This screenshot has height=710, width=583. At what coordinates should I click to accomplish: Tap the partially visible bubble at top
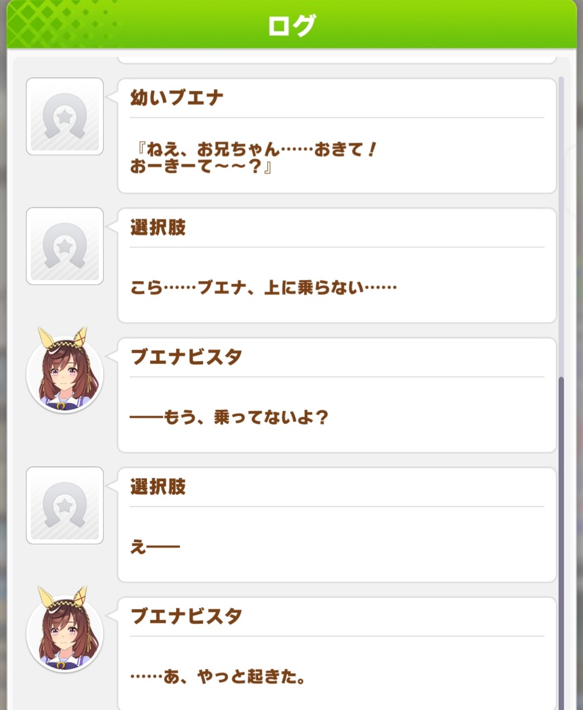[x=337, y=59]
